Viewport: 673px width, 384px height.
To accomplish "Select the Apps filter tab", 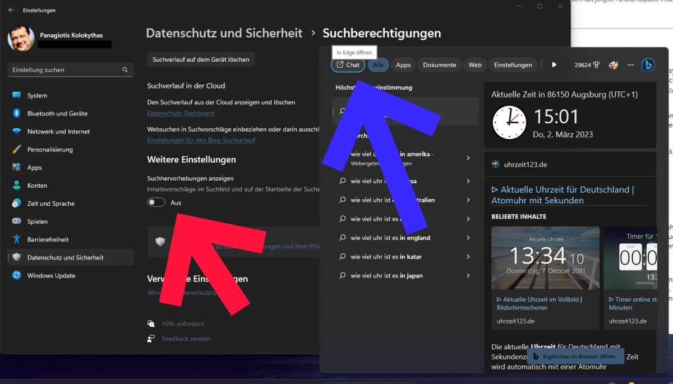I will pyautogui.click(x=403, y=65).
